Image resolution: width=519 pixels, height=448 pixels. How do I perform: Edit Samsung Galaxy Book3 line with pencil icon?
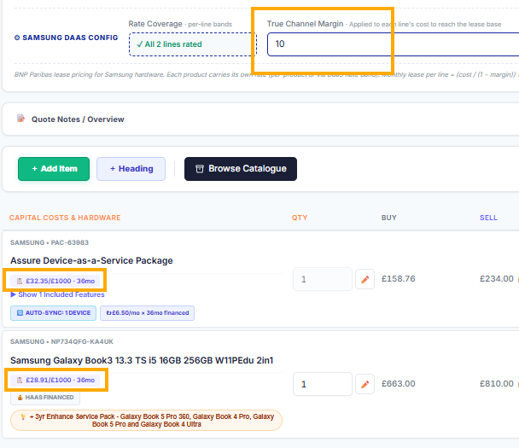[x=364, y=384]
